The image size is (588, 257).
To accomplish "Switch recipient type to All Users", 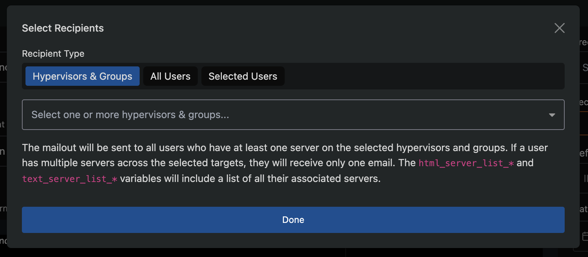I will click(x=171, y=76).
